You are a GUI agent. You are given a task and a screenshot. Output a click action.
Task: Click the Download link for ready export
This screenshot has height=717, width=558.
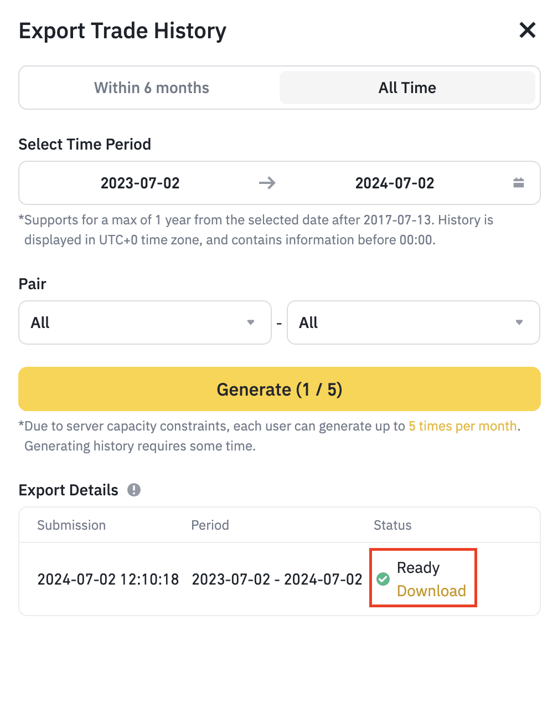click(431, 591)
